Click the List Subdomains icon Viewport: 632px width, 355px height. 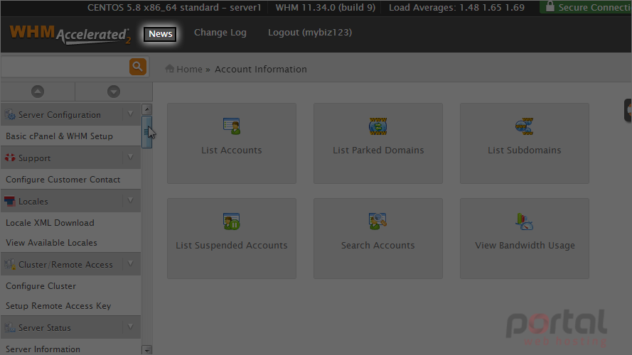pos(525,126)
